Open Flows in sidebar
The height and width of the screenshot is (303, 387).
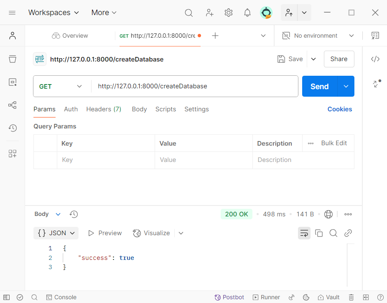(x=13, y=105)
